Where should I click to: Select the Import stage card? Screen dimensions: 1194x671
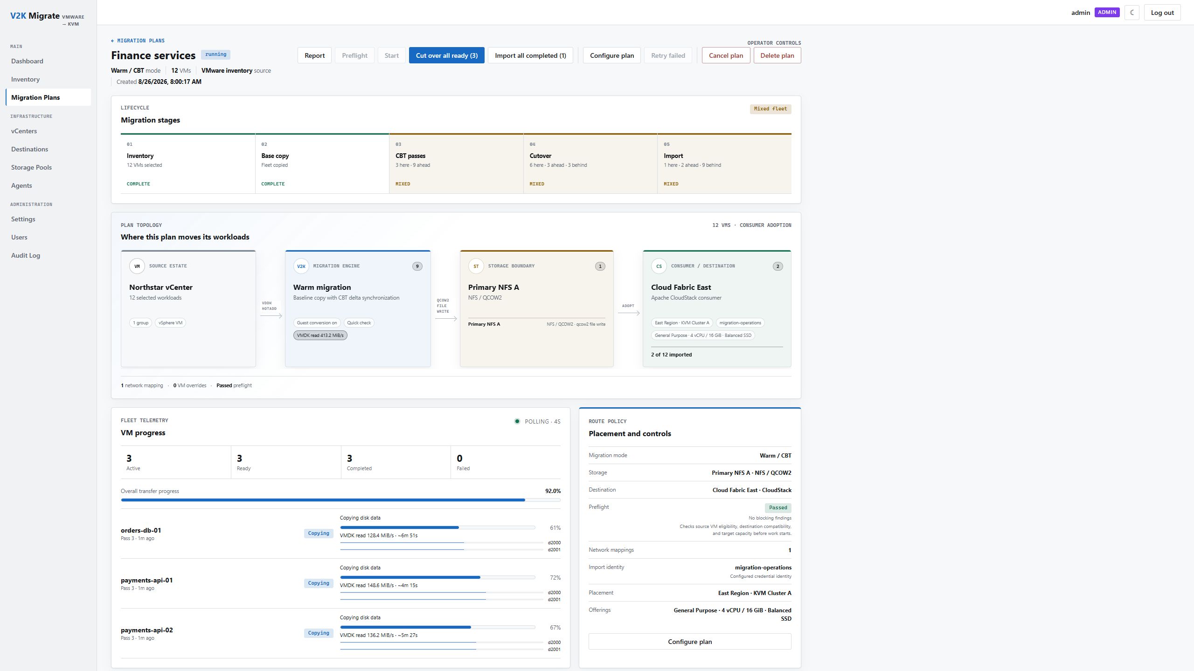click(x=724, y=164)
